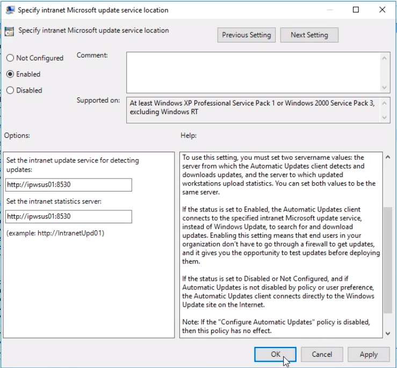Select the Enabled radio button
Screen dimensions: 397x368
(10, 74)
